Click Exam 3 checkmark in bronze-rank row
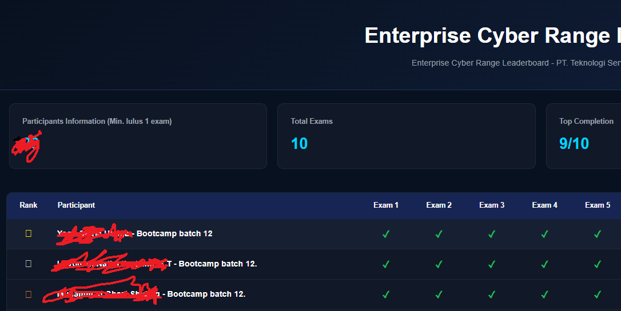The image size is (621, 311). [x=492, y=294]
